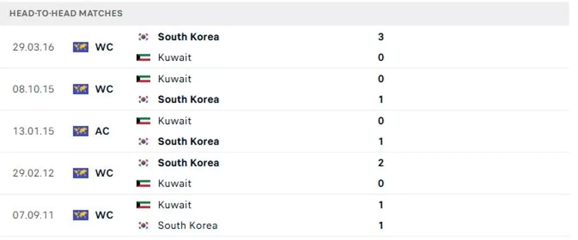Select the AC competition label for 13.01.15
The width and height of the screenshot is (578, 240).
pyautogui.click(x=102, y=131)
